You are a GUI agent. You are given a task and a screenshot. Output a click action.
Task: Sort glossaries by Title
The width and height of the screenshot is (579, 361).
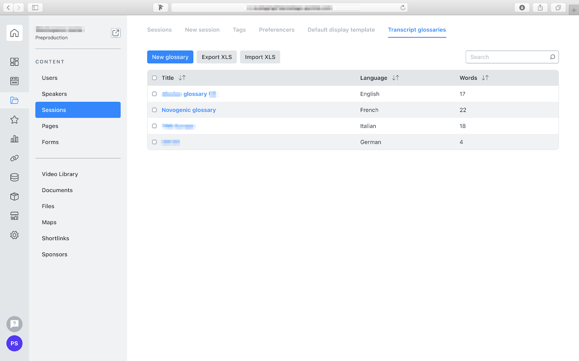[182, 78]
